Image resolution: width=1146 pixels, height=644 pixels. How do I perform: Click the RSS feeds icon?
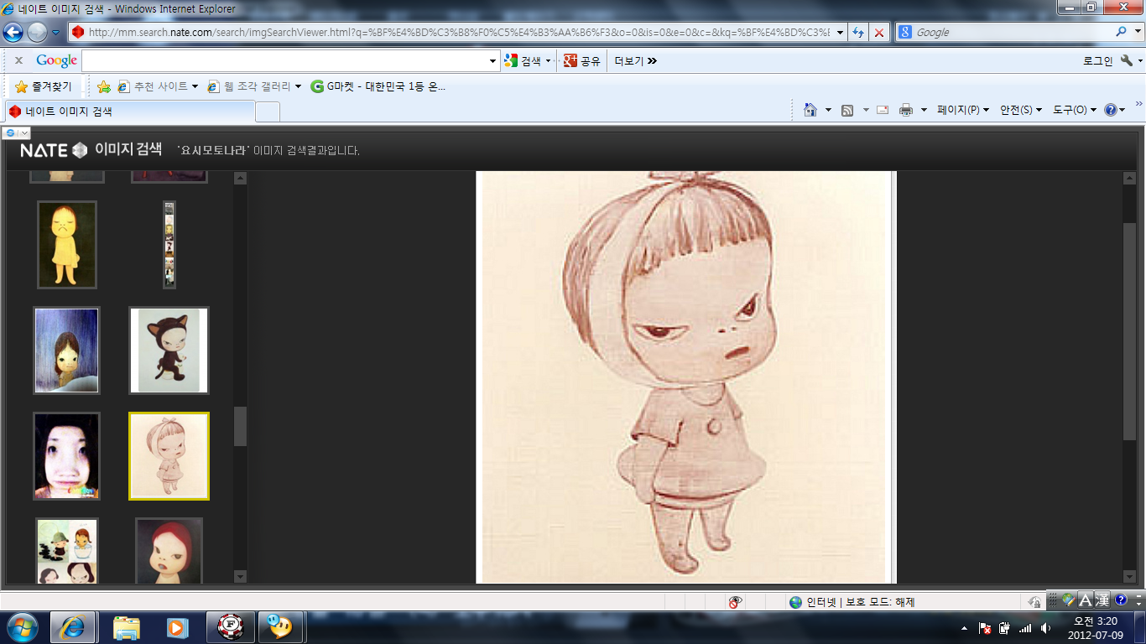[x=847, y=110]
